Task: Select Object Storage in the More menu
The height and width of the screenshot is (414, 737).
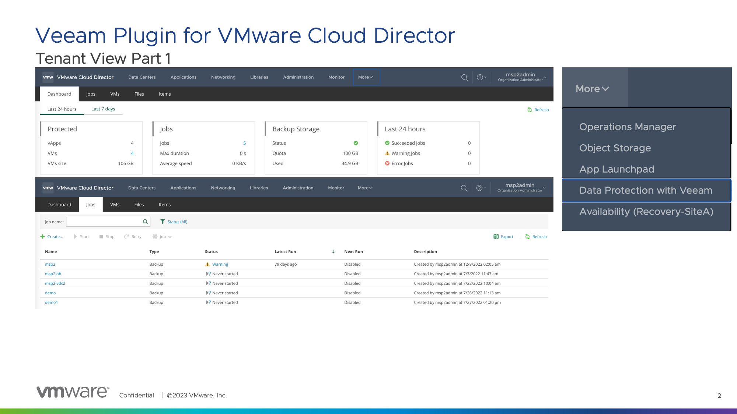Action: 615,148
